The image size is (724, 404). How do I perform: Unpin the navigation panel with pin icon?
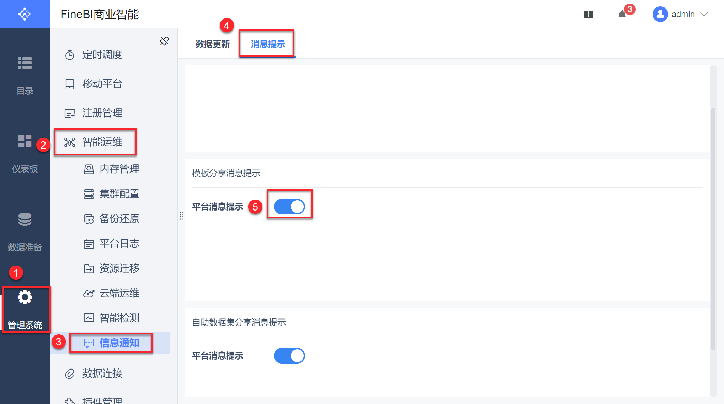[164, 41]
